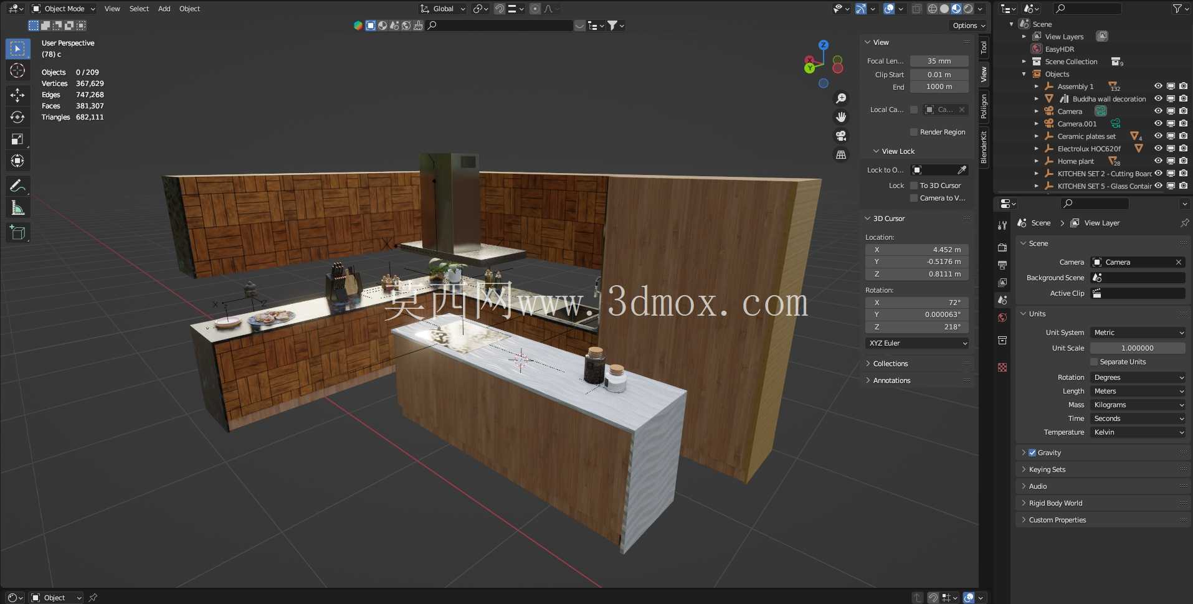
Task: Use eyedropper for Lock to Object
Action: pyautogui.click(x=962, y=170)
